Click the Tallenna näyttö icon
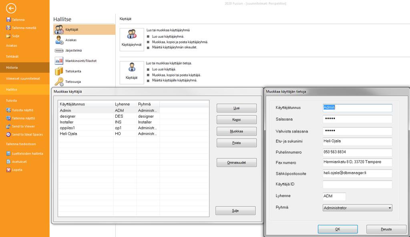Image resolution: width=410 pixels, height=237 pixels. pos(8,118)
